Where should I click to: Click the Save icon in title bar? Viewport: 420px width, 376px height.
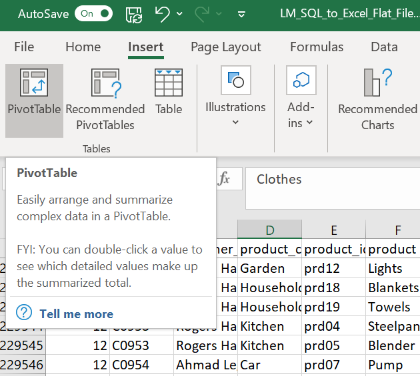pos(133,14)
